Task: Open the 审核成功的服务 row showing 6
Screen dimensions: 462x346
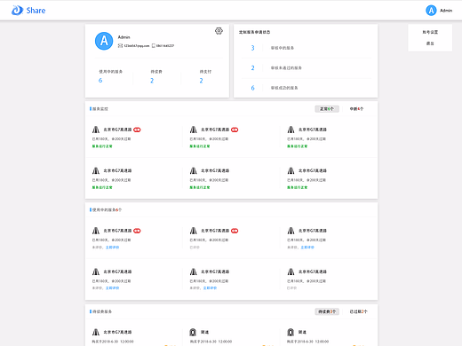Action: pyautogui.click(x=306, y=88)
